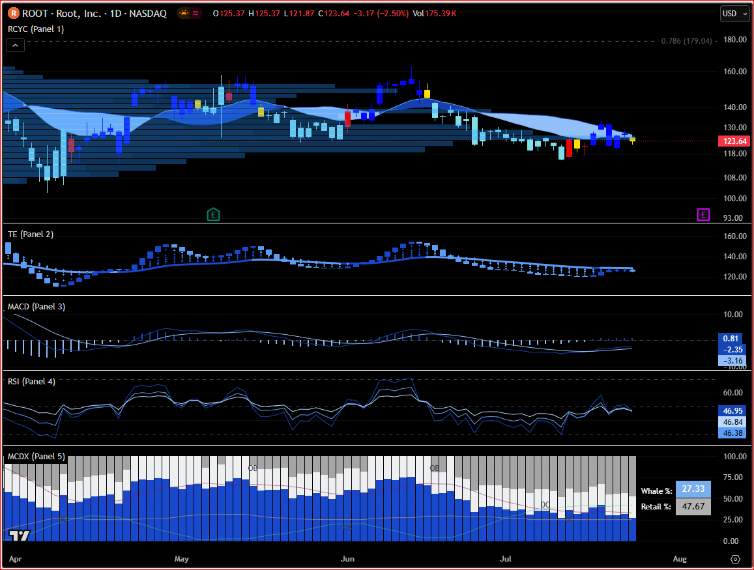Click the RSI value 46.95 label
754x570 pixels.
tap(732, 411)
